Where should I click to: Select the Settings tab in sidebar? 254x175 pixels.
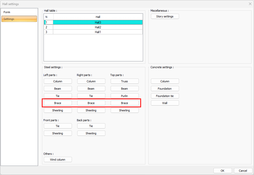(19, 19)
